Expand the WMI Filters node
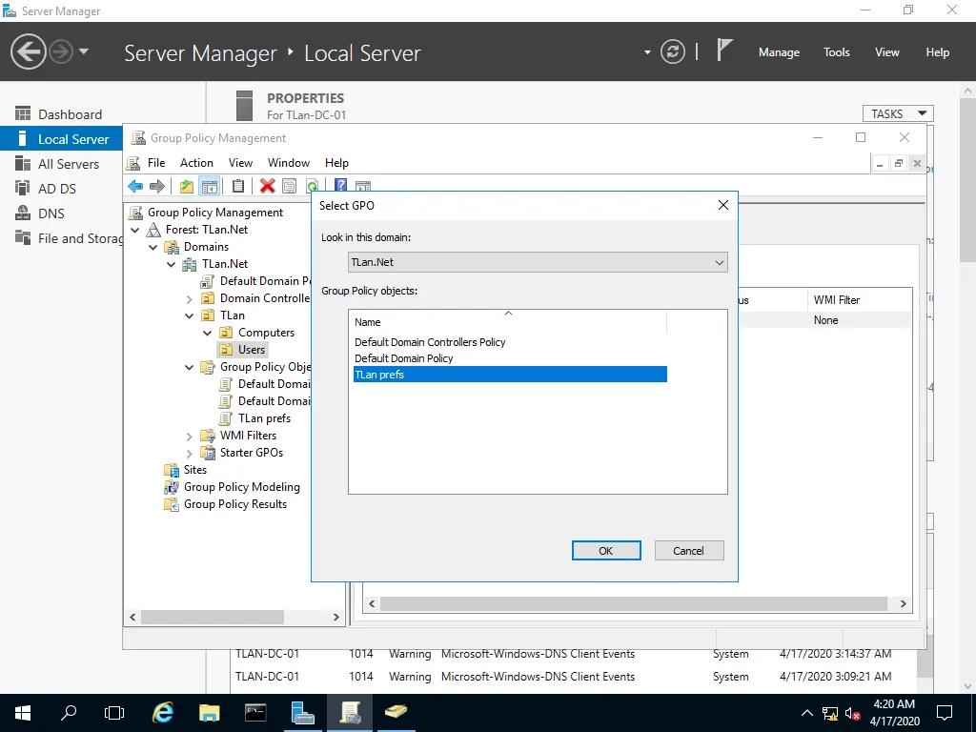The width and height of the screenshot is (976, 732). pos(190,436)
